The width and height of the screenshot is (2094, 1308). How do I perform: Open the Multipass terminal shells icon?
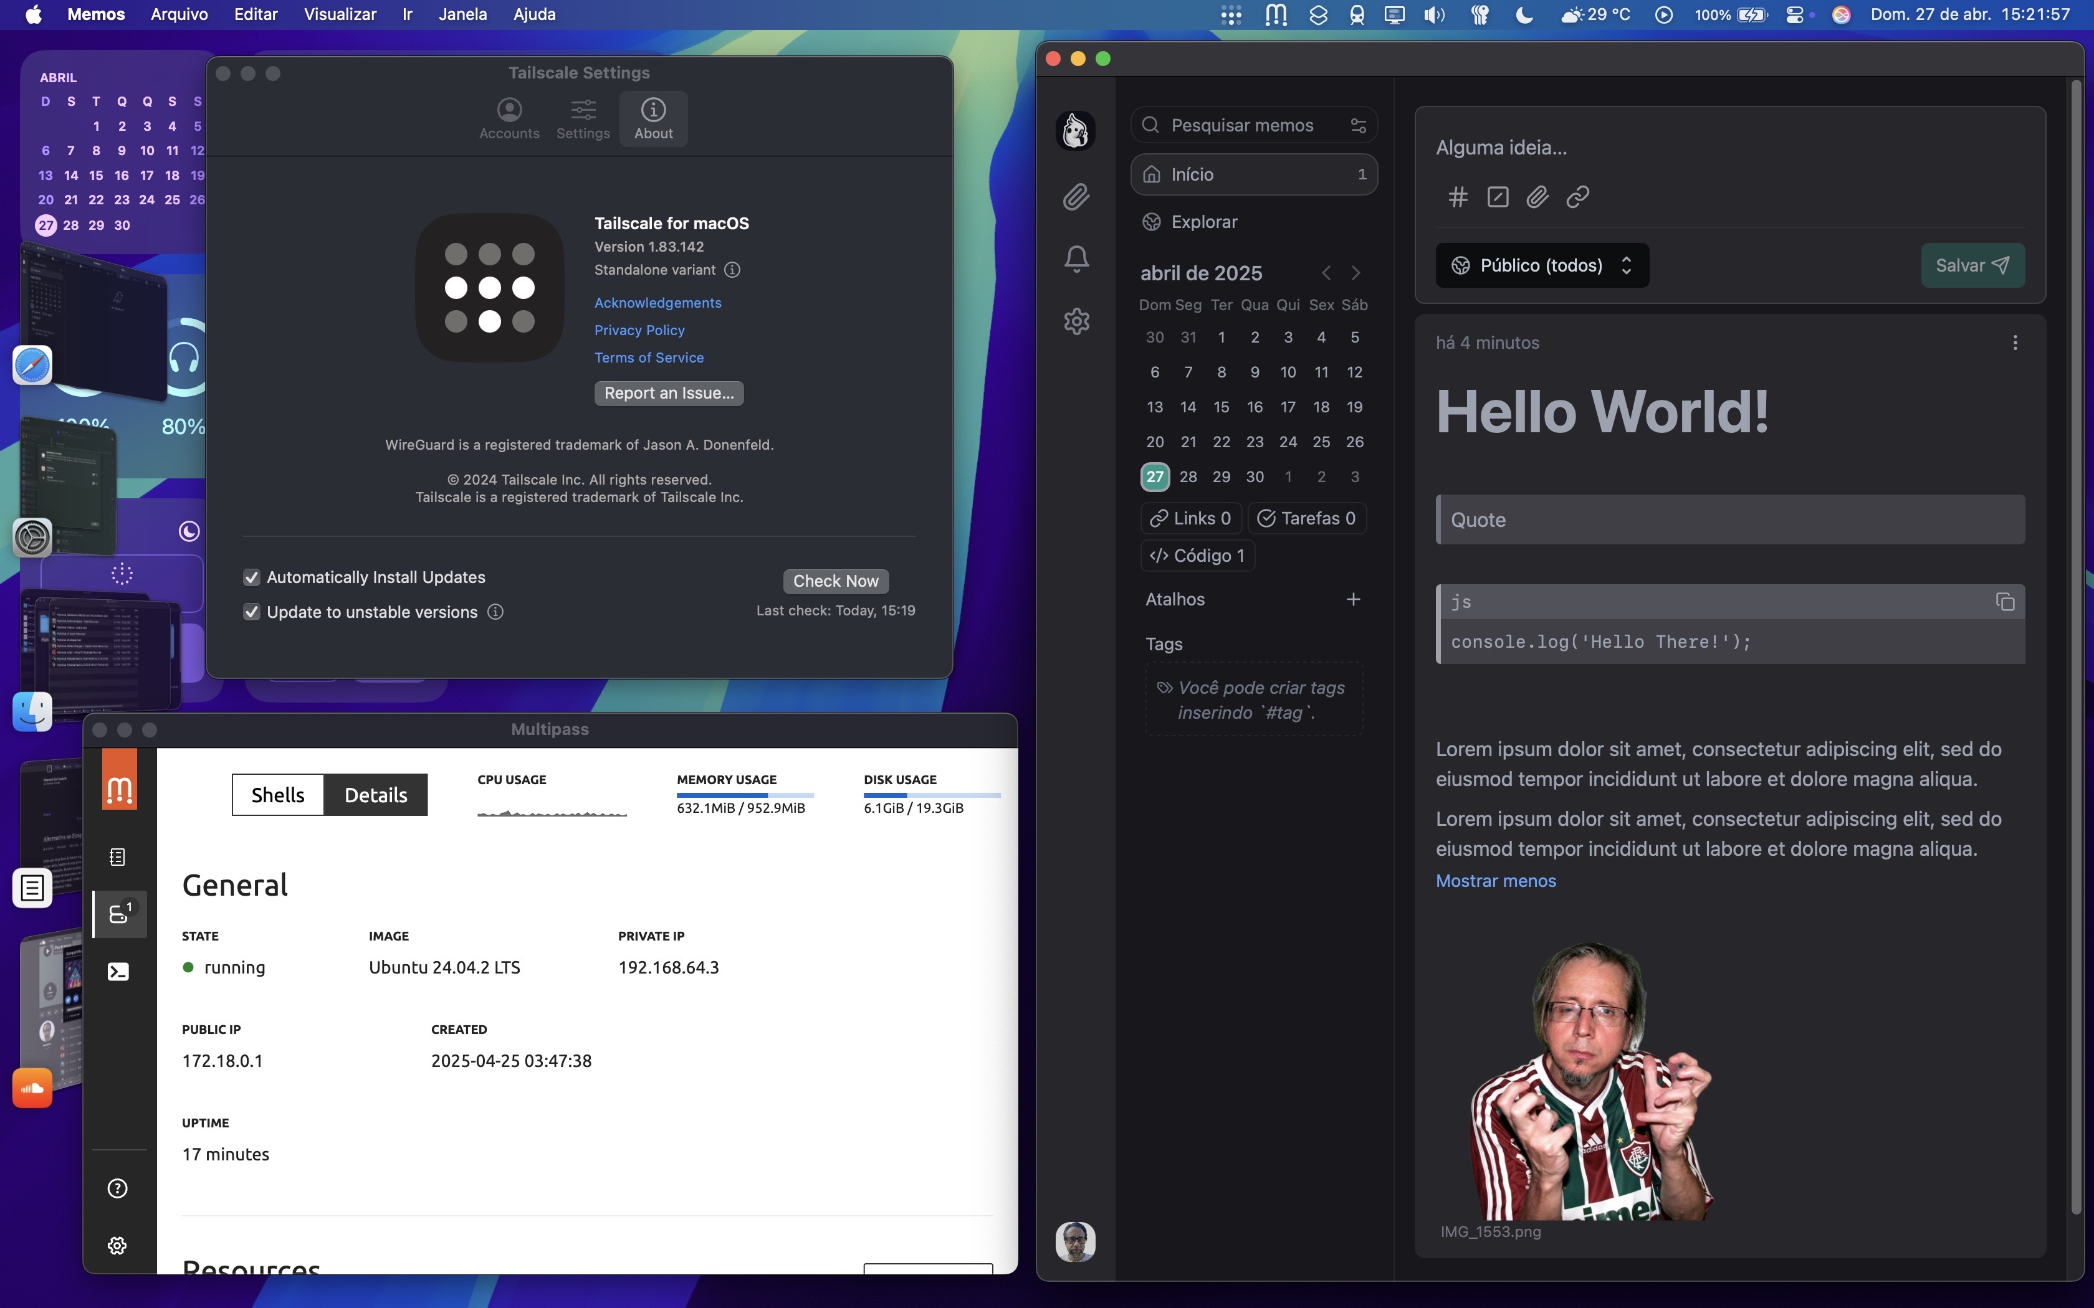coord(118,972)
